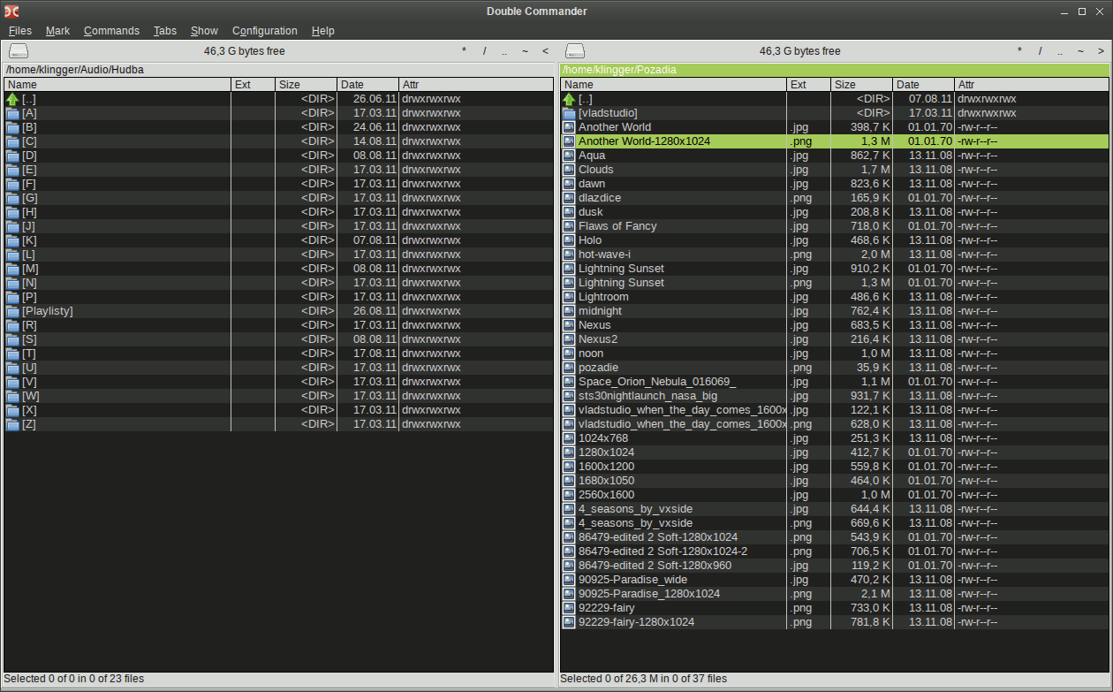Select 'Another World-1280x1024' file row
This screenshot has width=1113, height=692.
pos(835,141)
